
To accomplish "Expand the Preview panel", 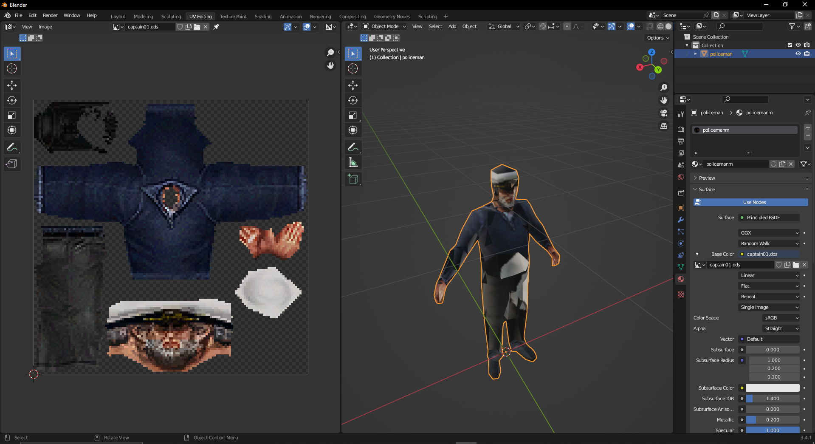I will point(707,178).
